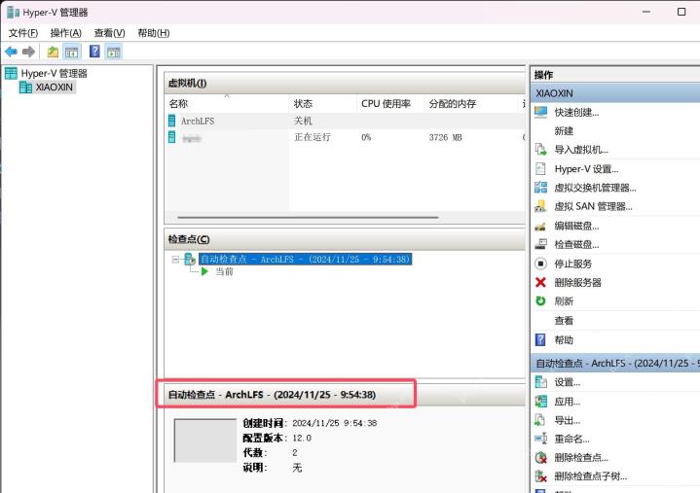
Task: Select the ArchLFS virtual machine row
Action: pos(345,121)
